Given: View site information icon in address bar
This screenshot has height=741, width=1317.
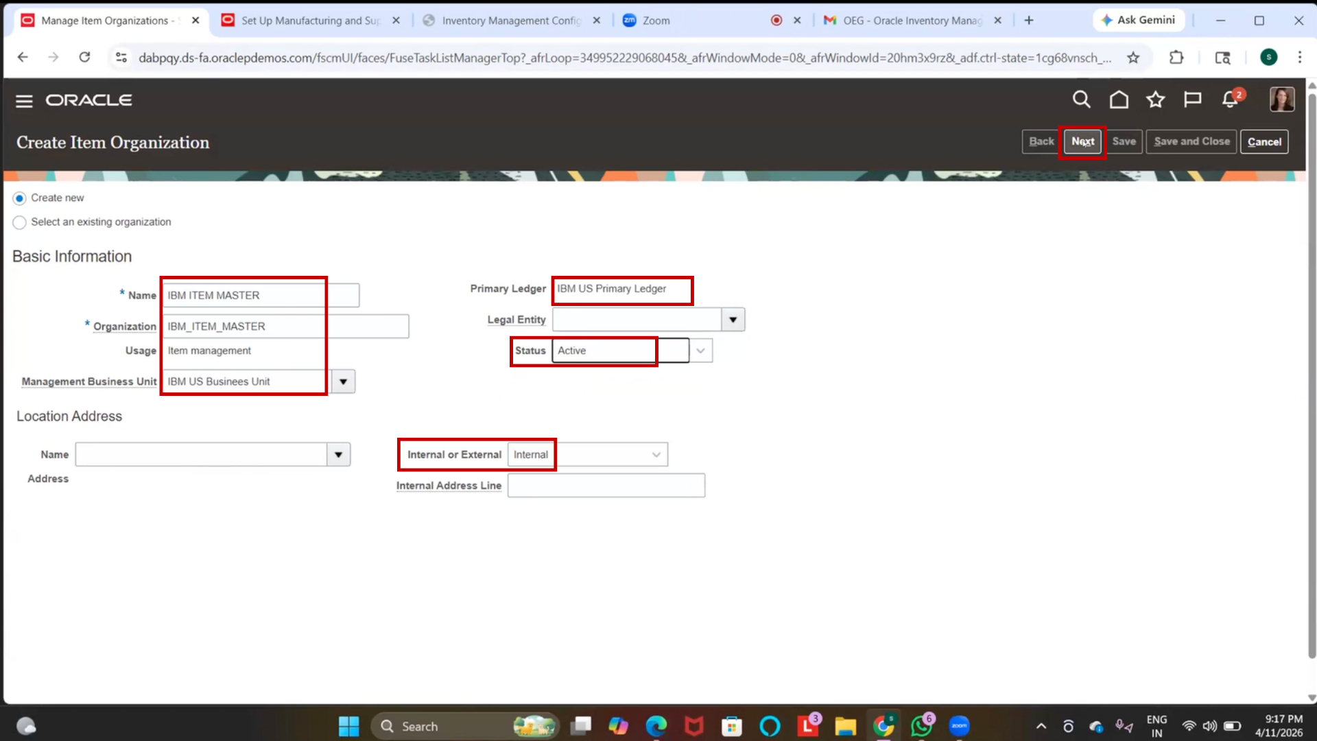Looking at the screenshot, I should (x=121, y=58).
